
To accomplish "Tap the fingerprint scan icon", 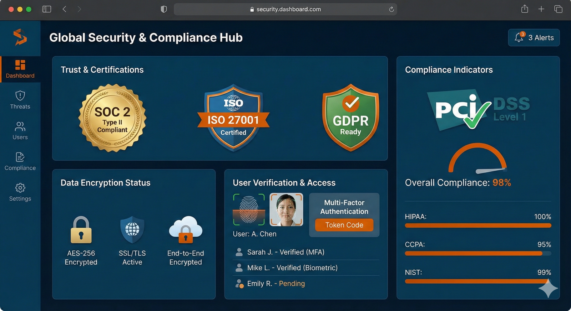I will tap(249, 209).
